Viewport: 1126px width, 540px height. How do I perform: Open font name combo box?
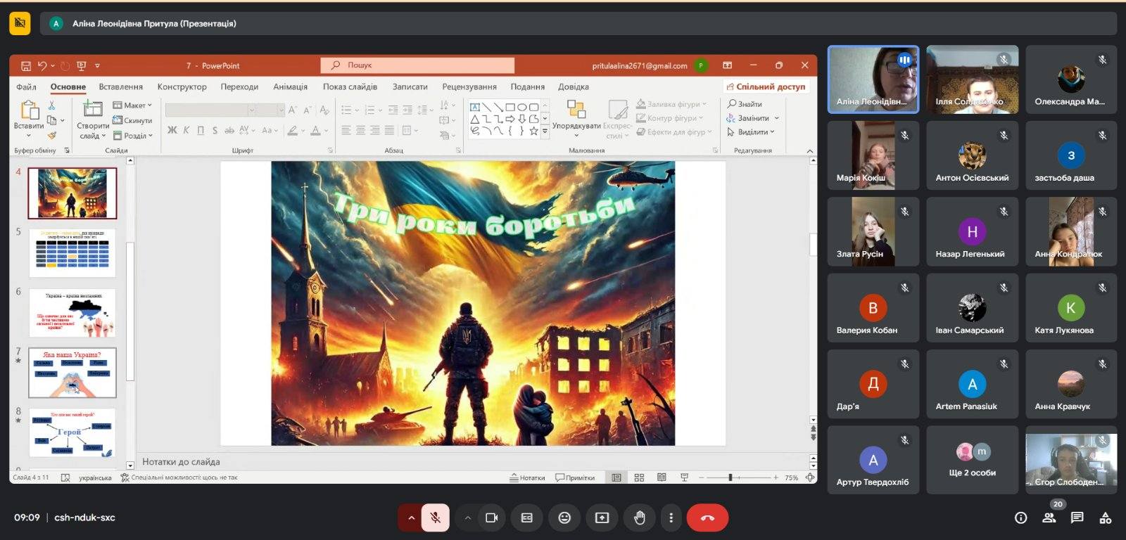click(x=210, y=110)
